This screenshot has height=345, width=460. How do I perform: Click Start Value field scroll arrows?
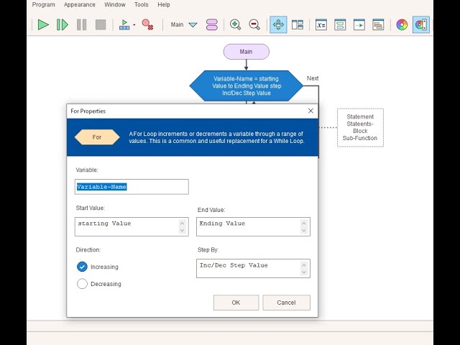tap(183, 226)
